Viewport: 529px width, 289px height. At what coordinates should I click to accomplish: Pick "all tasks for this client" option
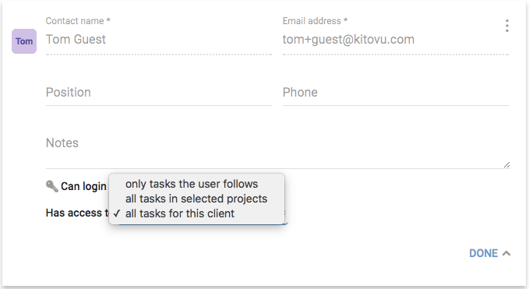pos(180,213)
